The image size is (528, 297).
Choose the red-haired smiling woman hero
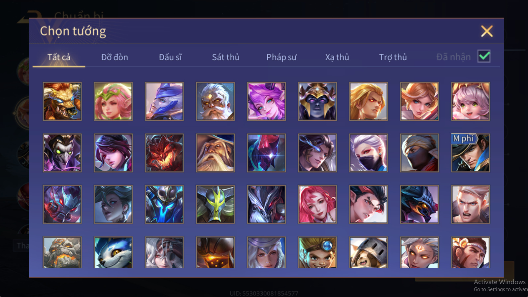pyautogui.click(x=317, y=204)
